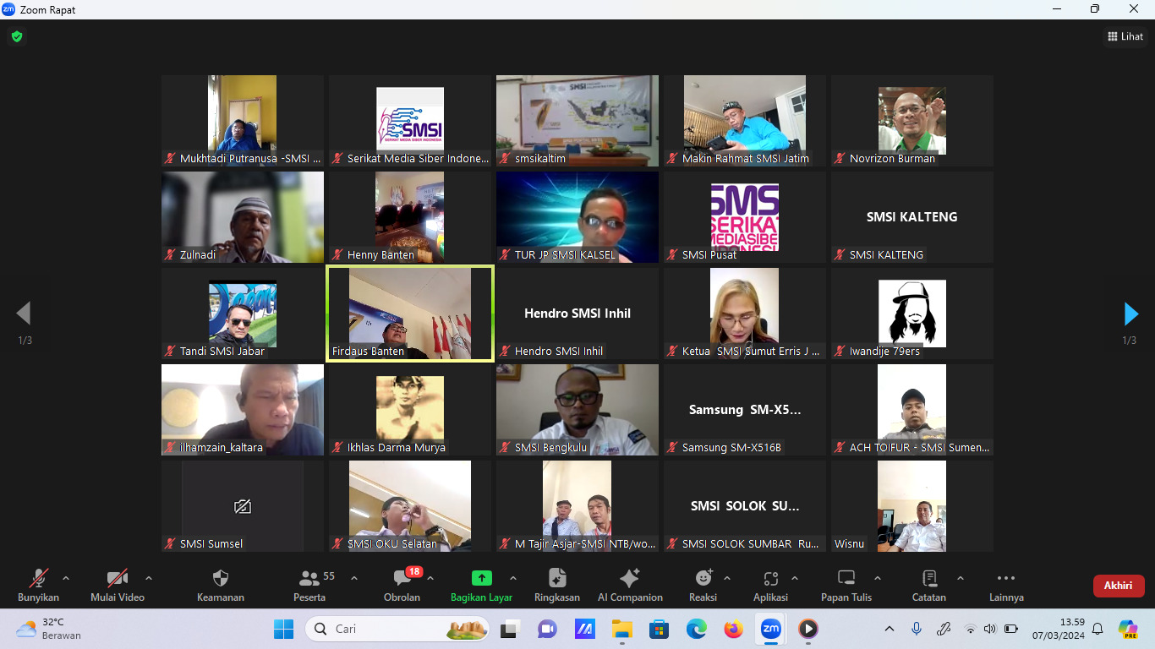The width and height of the screenshot is (1155, 649).
Task: Open the Lainnya more options
Action: coord(1006,578)
